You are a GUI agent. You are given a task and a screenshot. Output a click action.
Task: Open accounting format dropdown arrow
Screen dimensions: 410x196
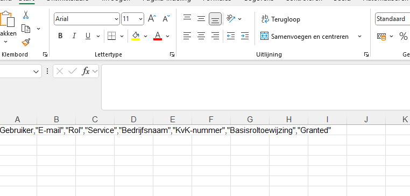pyautogui.click(x=391, y=37)
